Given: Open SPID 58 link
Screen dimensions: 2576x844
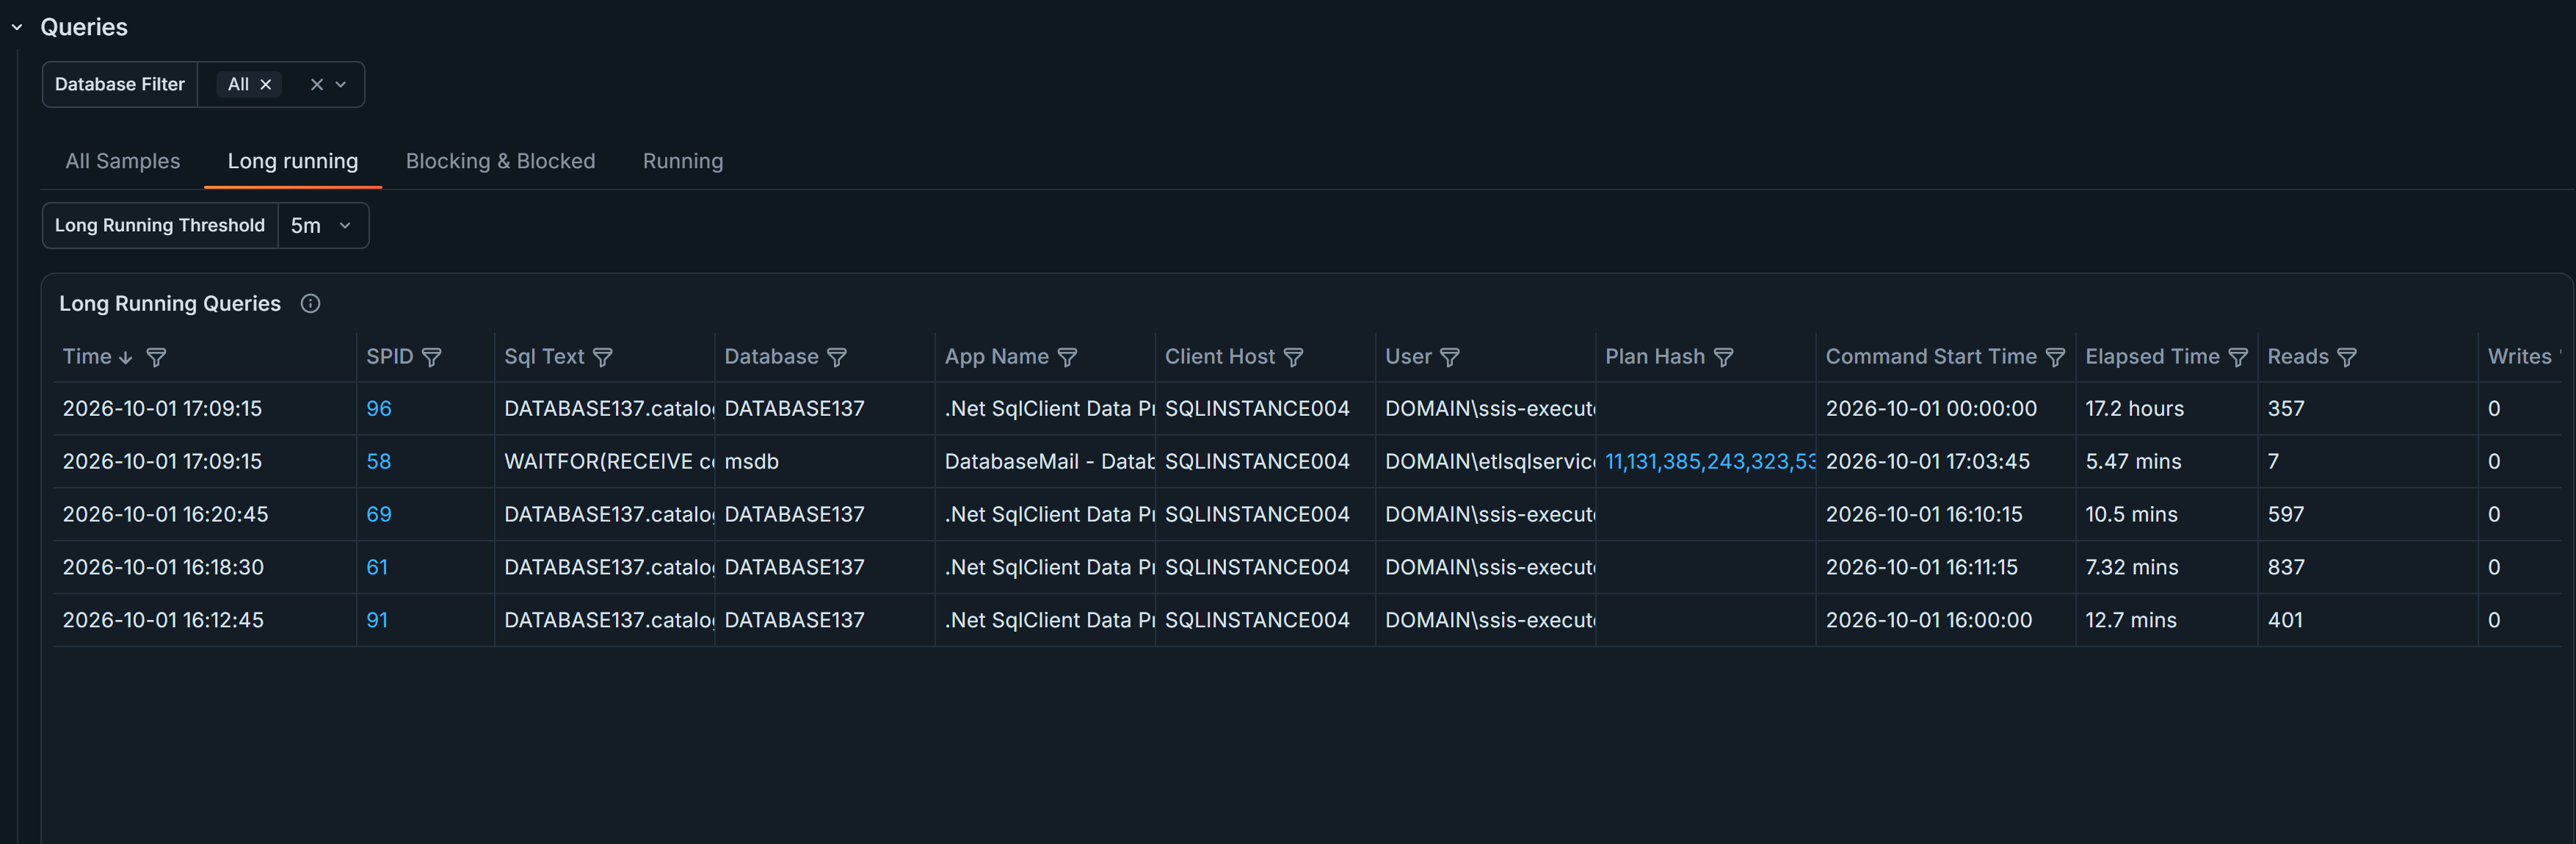Looking at the screenshot, I should (379, 463).
